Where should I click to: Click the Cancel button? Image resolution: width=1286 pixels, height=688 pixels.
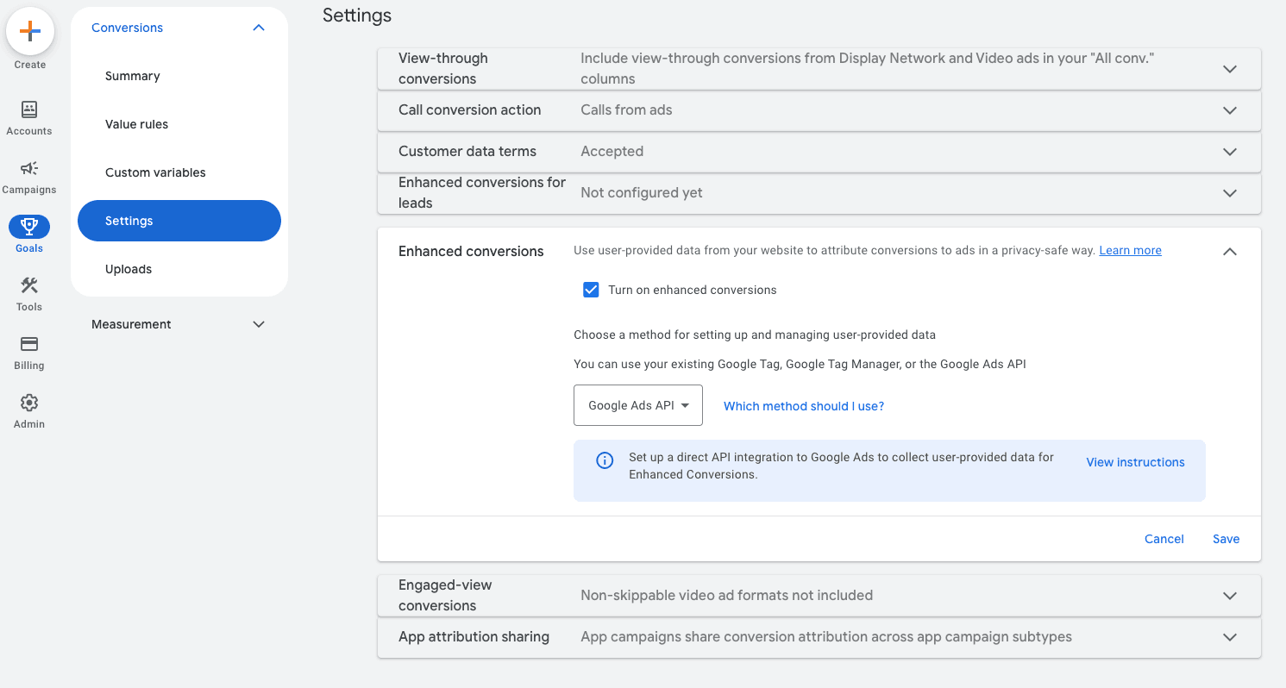[x=1164, y=539]
